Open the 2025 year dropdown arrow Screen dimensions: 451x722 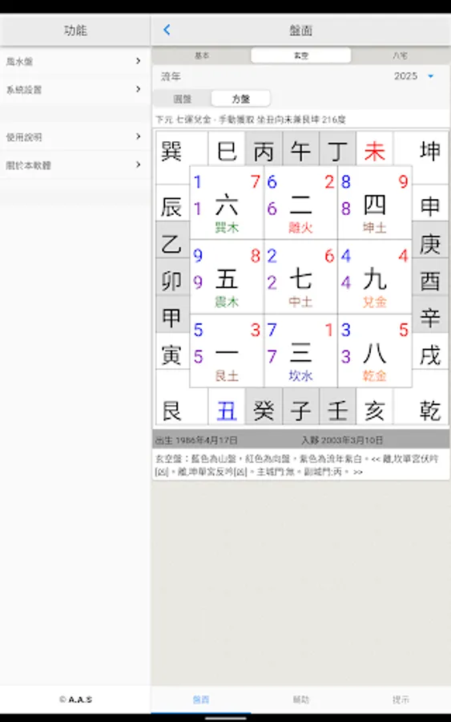[x=431, y=76]
